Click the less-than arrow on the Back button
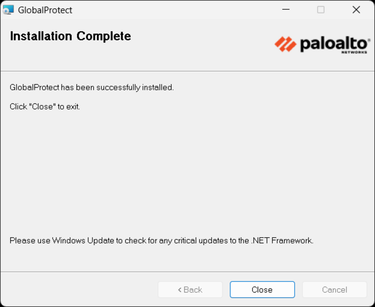 [179, 290]
